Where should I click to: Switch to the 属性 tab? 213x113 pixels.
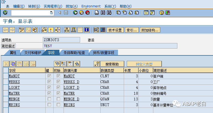[x=13, y=53]
